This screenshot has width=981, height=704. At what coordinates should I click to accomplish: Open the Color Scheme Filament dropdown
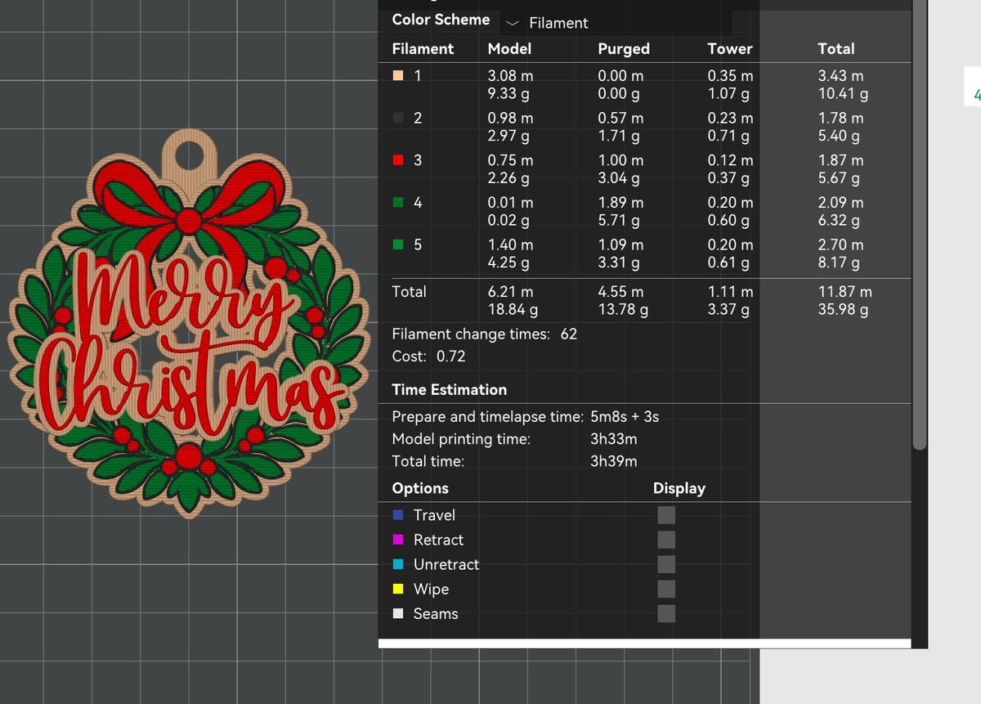pos(617,23)
